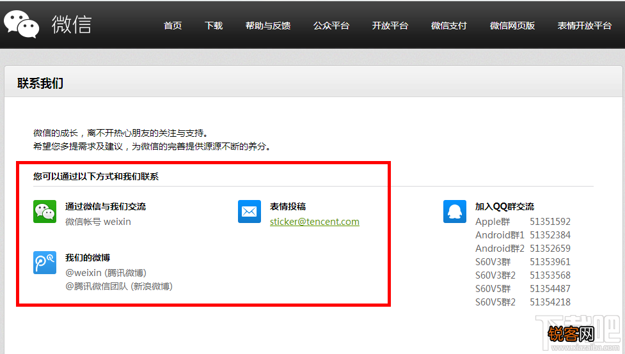Click the @腾讯微信团队 (新浪微博) text
This screenshot has width=625, height=354.
(119, 286)
